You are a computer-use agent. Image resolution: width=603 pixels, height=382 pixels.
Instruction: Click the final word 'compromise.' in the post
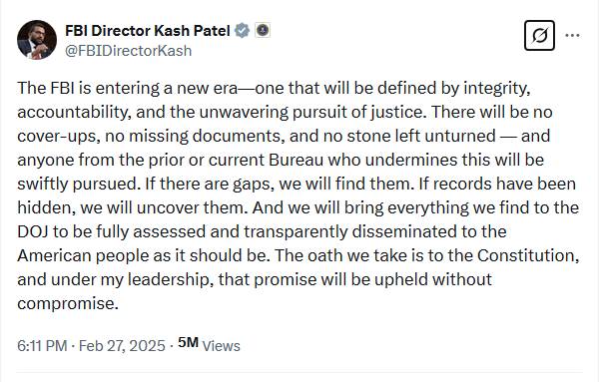click(x=68, y=304)
